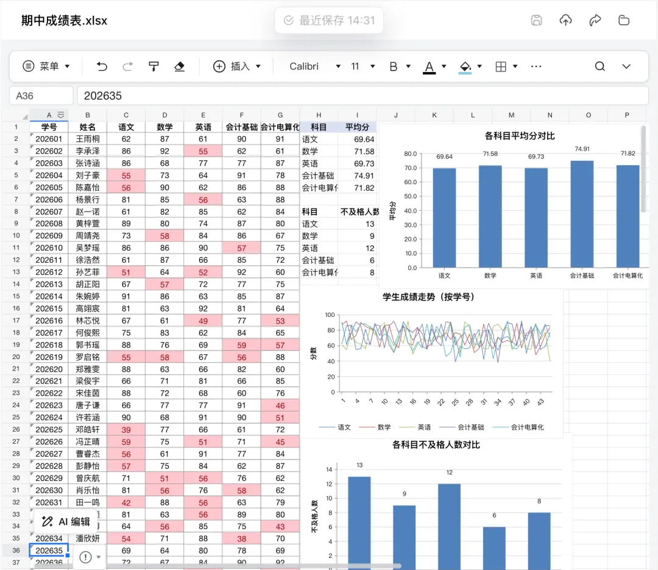Image resolution: width=658 pixels, height=570 pixels.
Task: Open the 插入 insert menu
Action: [x=237, y=66]
